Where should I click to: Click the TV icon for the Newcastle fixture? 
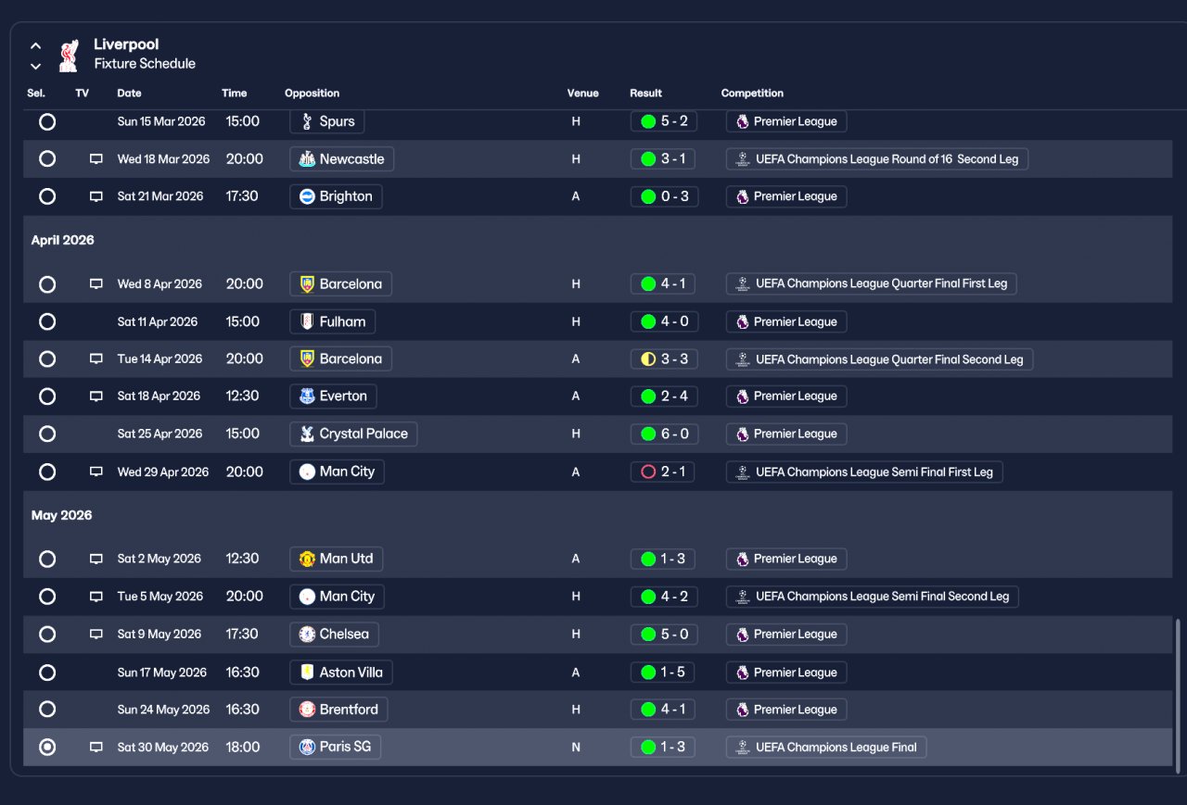(x=96, y=159)
